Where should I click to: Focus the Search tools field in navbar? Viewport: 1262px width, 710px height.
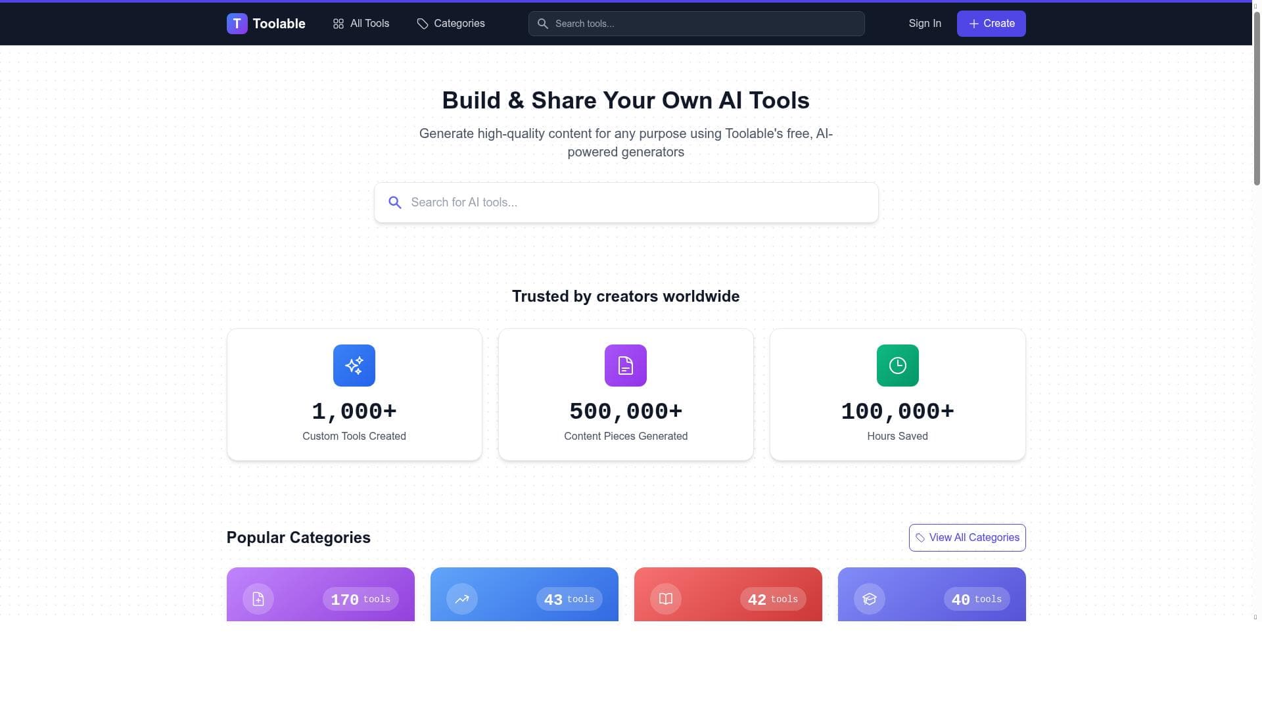point(696,24)
